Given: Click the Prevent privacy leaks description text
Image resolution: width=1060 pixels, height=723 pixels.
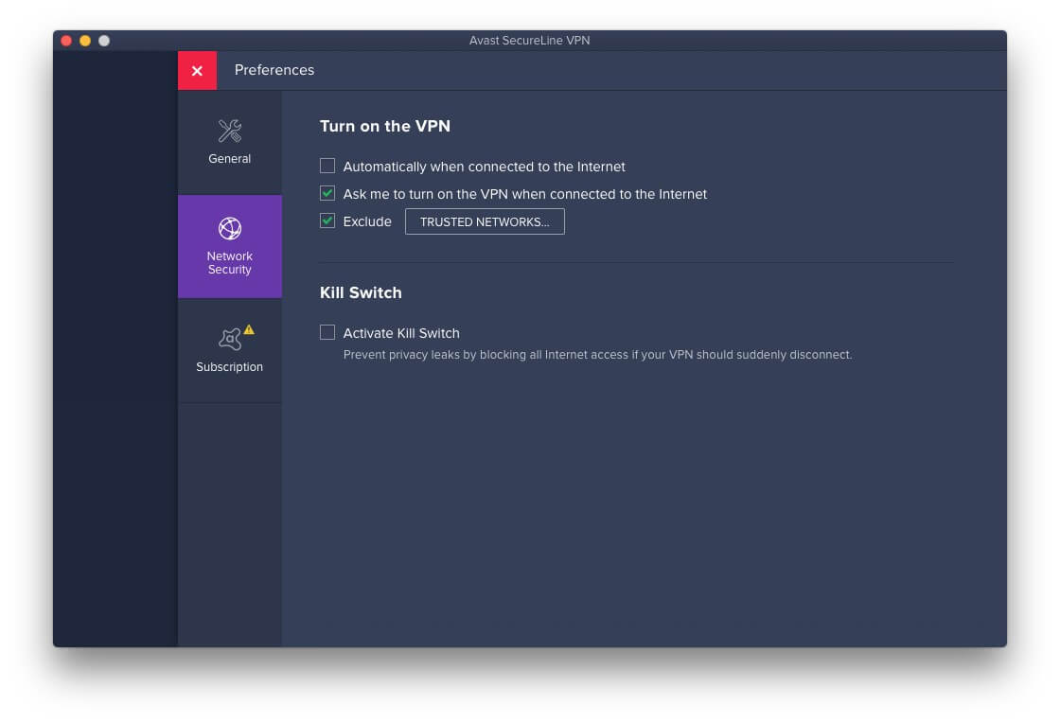Looking at the screenshot, I should [597, 355].
